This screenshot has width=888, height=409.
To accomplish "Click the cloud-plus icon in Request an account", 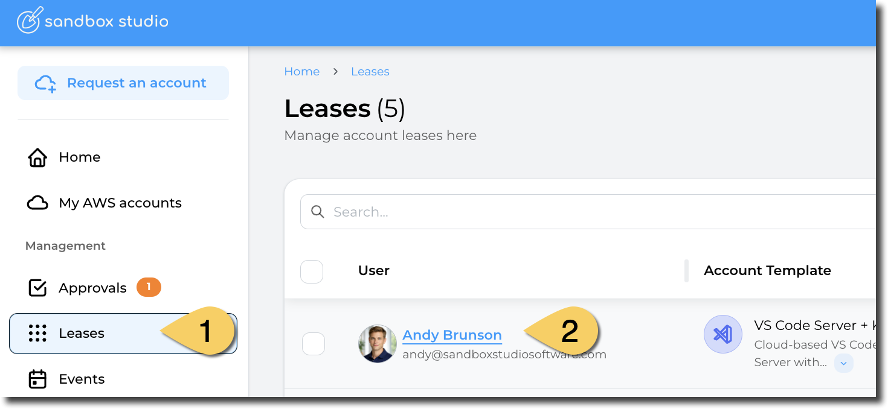I will (45, 83).
